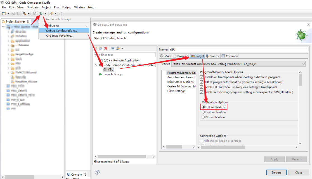
Task: Click the Build hammer icon
Action: 25,13
